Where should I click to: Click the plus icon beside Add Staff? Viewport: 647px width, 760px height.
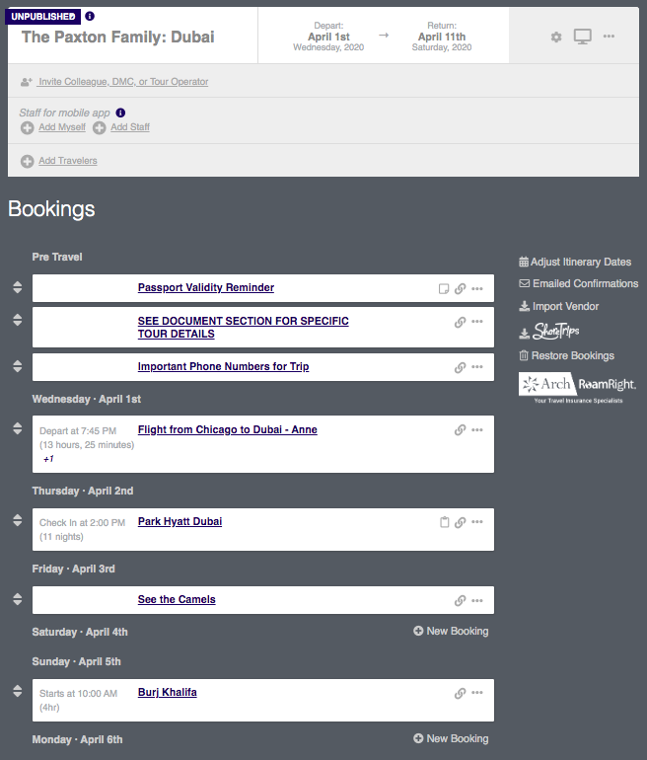[100, 128]
